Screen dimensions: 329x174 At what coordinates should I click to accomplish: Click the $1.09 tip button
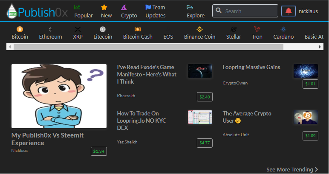click(310, 135)
